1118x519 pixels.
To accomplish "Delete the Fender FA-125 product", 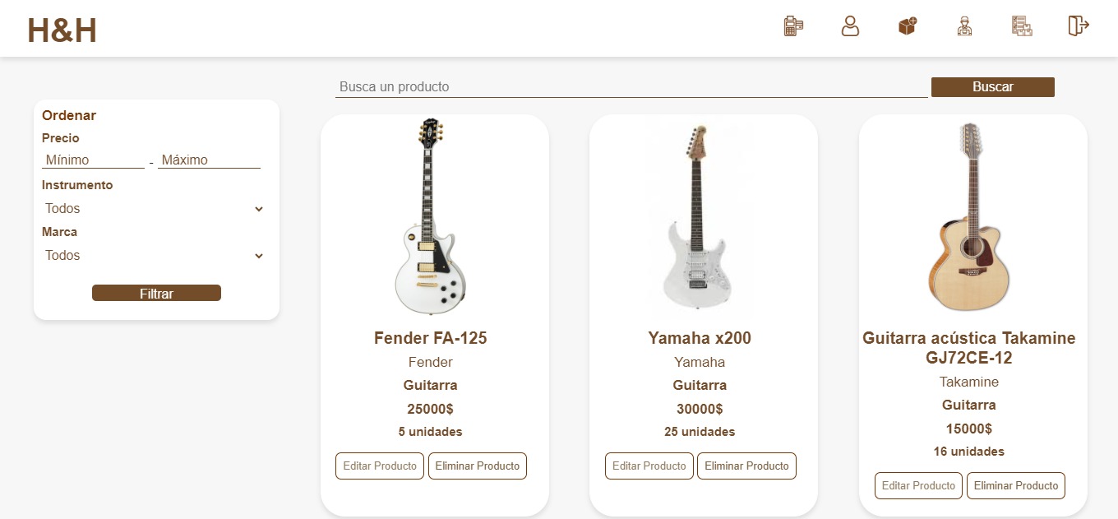I will point(478,466).
